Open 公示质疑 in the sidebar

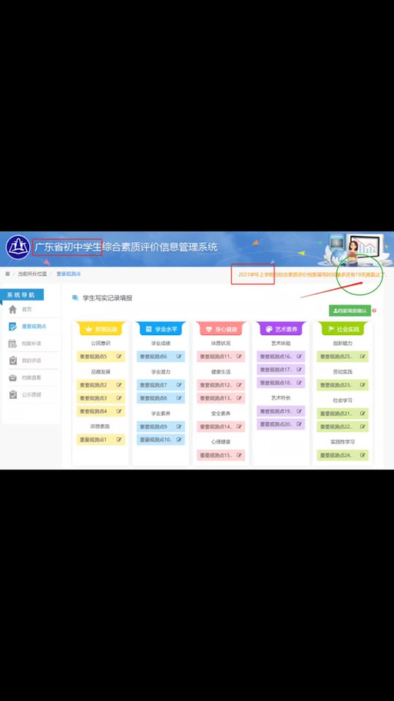tap(31, 395)
